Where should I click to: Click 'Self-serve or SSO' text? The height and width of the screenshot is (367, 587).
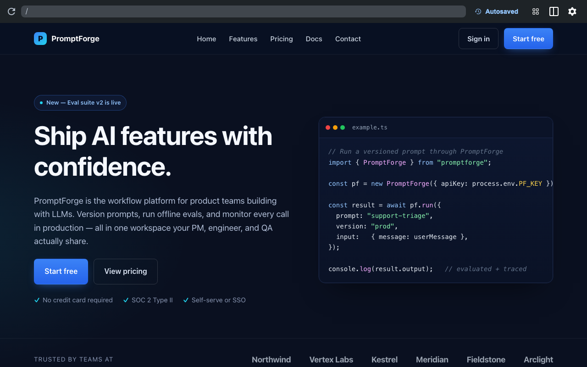219,300
